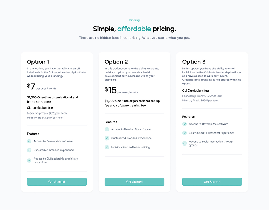Image resolution: width=269 pixels, height=210 pixels.
Task: Click Get Started button under Option 3
Action: 212,182
